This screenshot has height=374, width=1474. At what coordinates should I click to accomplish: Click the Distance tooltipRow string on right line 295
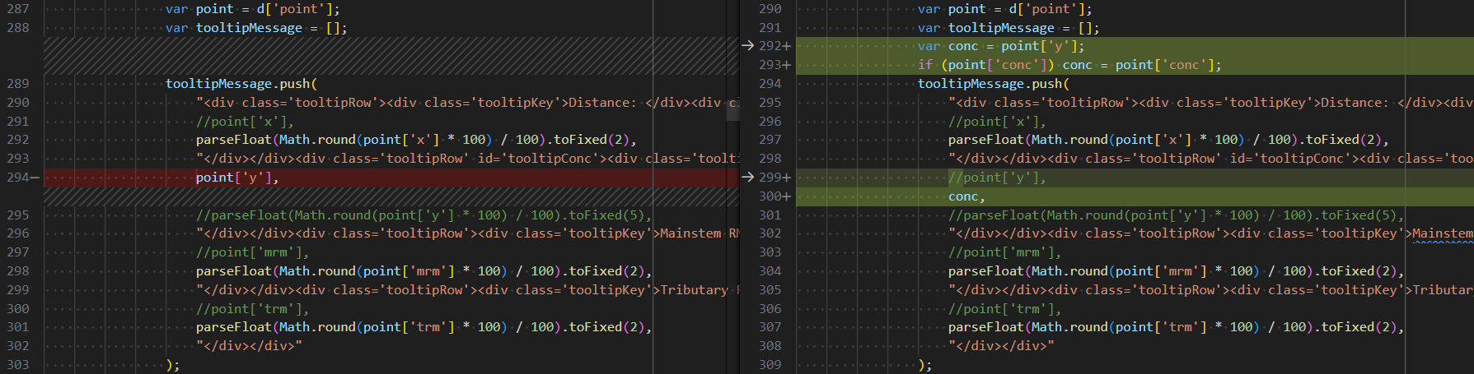(x=1210, y=103)
